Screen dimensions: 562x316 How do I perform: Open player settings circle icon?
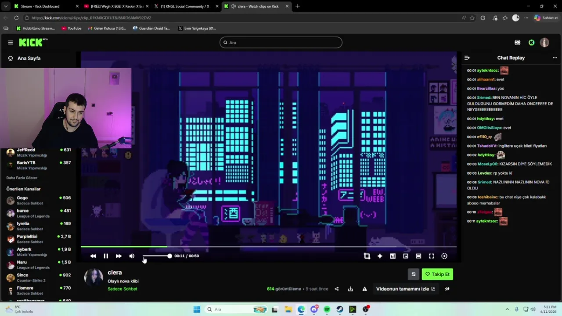click(x=444, y=256)
